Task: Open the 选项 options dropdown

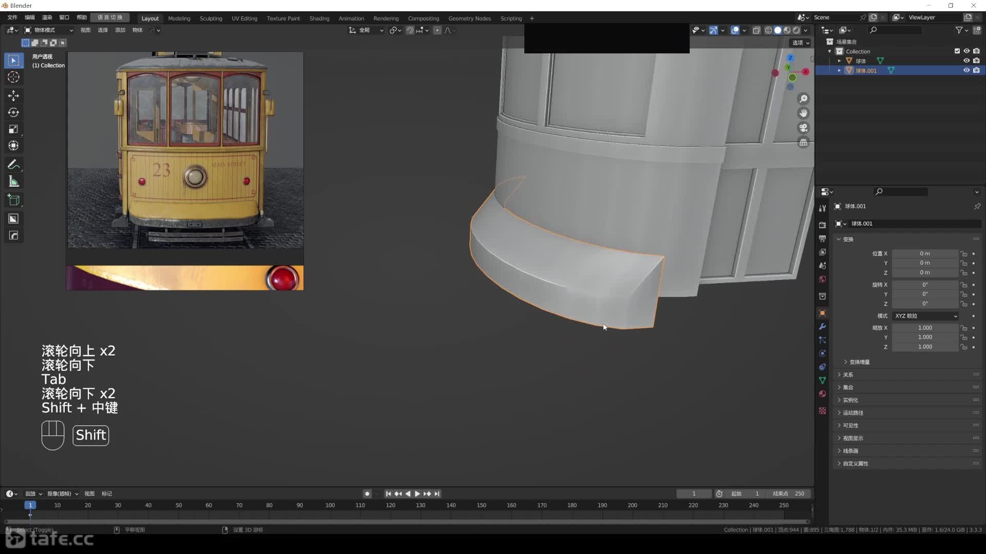Action: tap(801, 43)
